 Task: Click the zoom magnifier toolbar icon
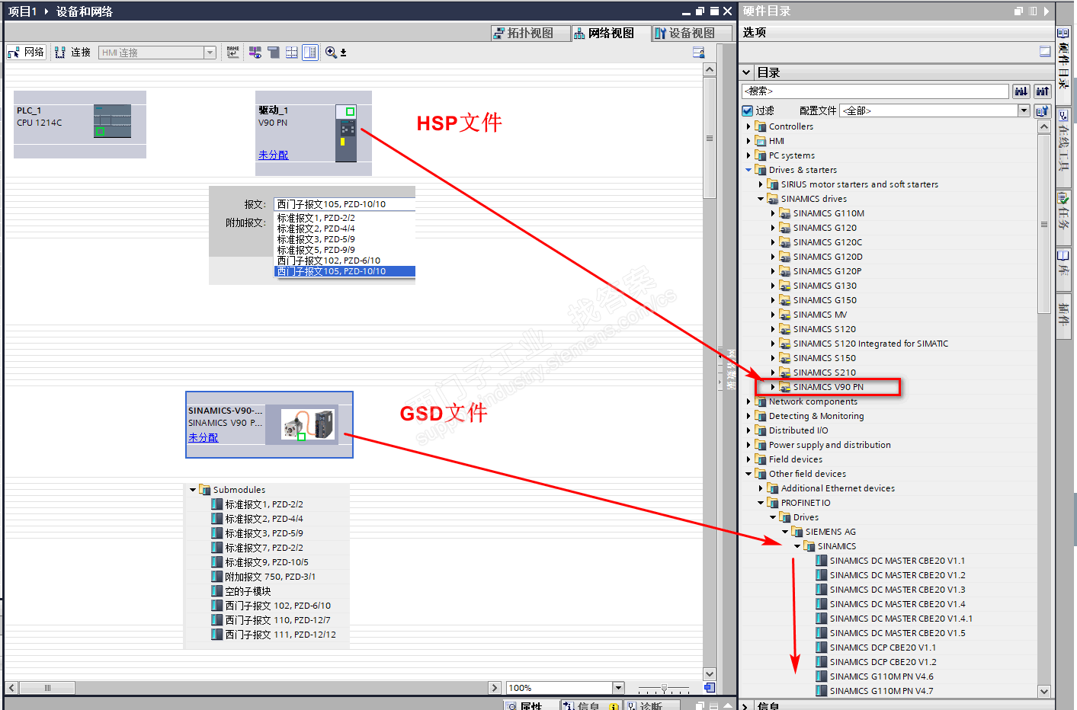[331, 53]
